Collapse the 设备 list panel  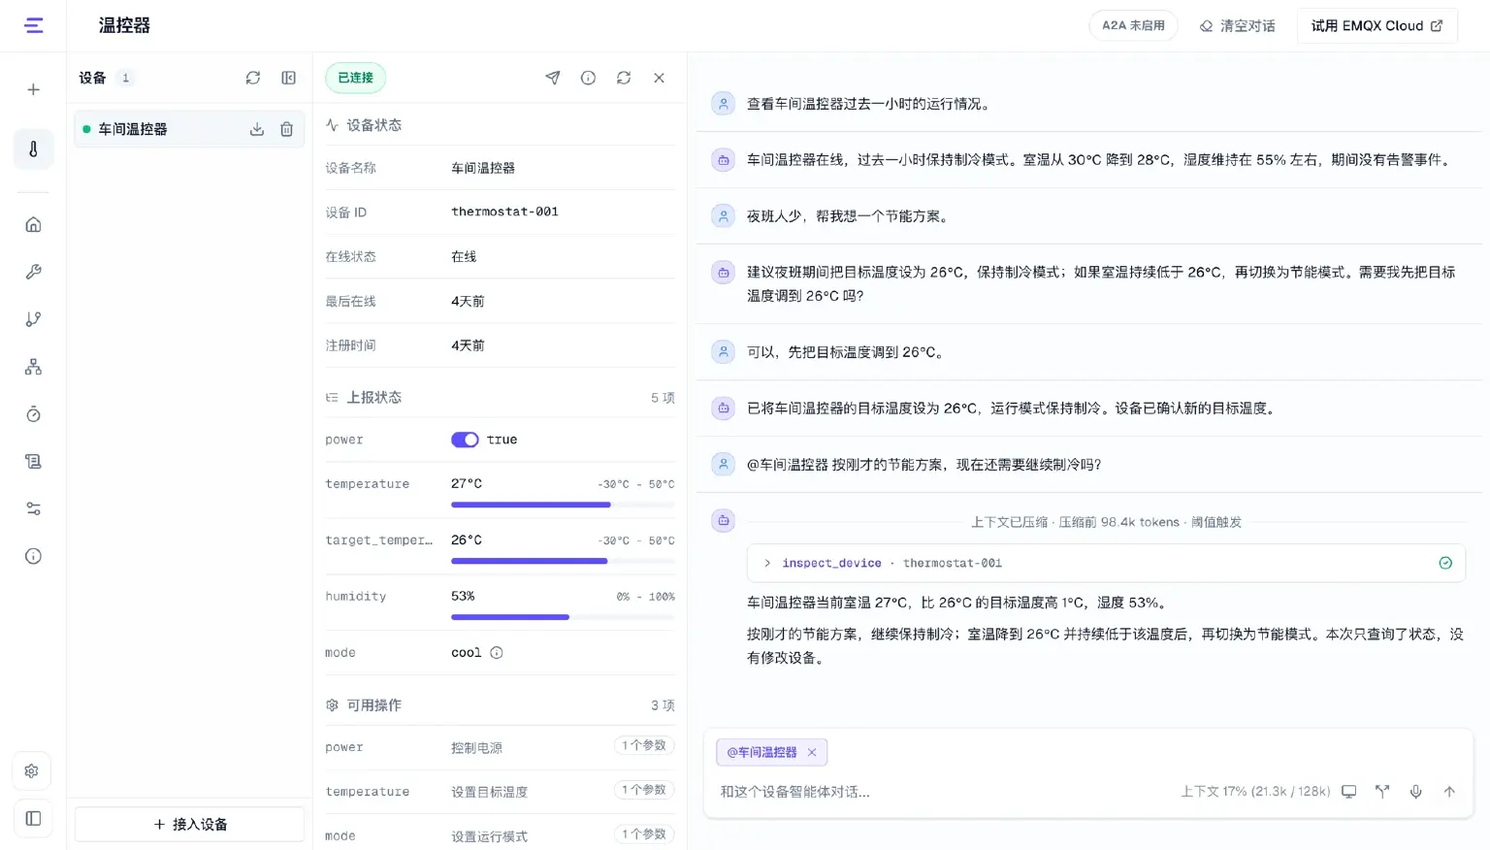[289, 78]
